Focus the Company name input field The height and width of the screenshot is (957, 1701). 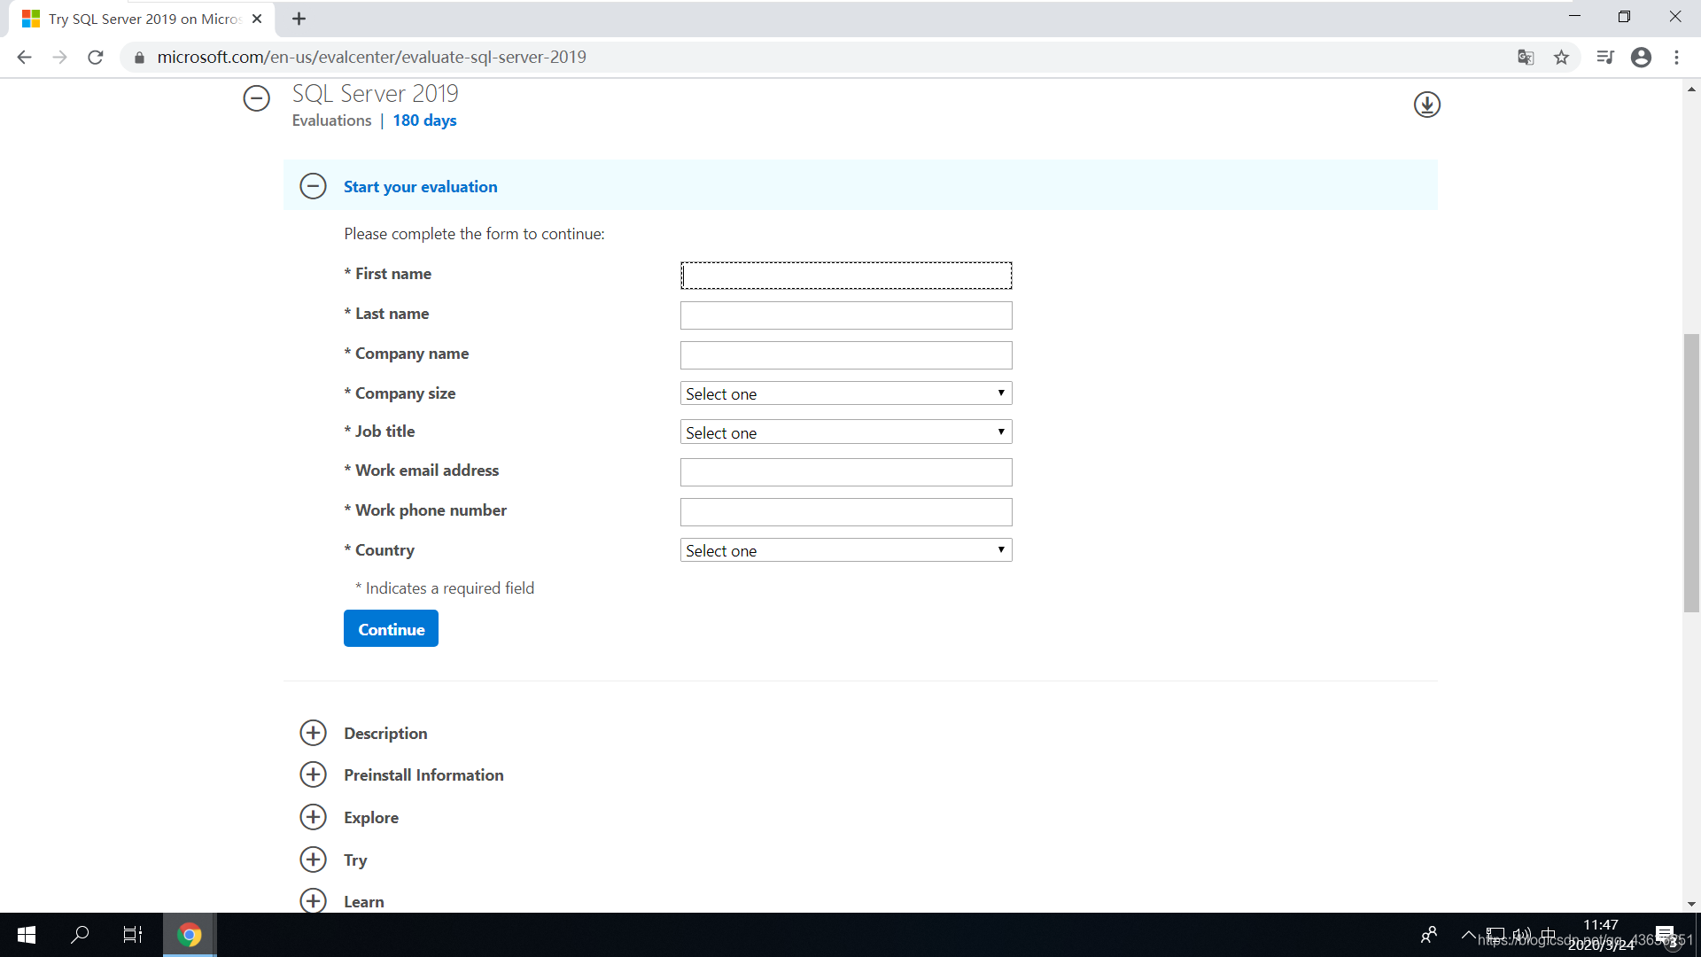pos(846,355)
